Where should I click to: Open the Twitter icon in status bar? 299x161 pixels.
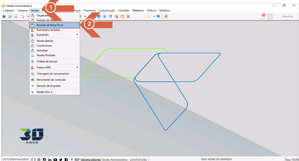click(61, 159)
